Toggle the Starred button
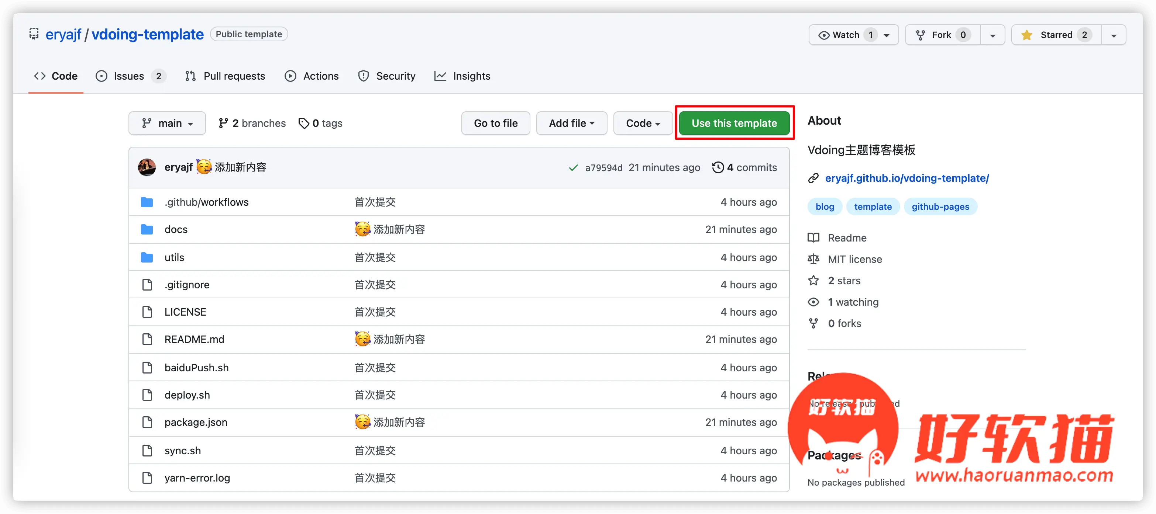 coord(1056,35)
